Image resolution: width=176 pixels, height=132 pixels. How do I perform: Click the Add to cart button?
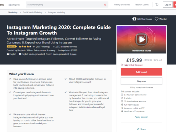[142, 72]
